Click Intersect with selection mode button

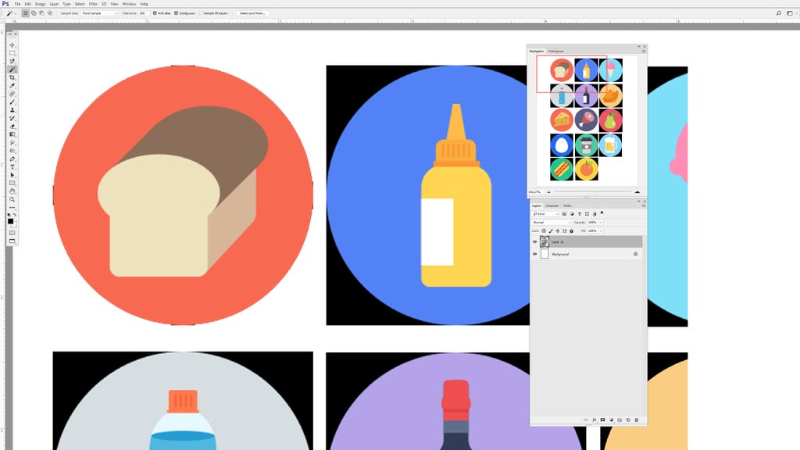click(x=50, y=13)
